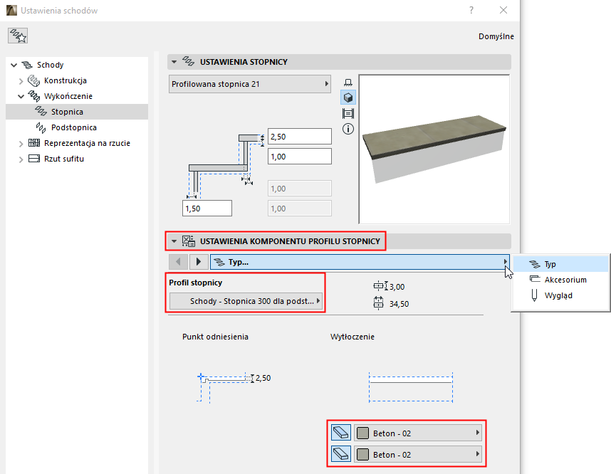The image size is (611, 474).
Task: Open second Beton - 02 material dropdown
Action: [x=418, y=454]
